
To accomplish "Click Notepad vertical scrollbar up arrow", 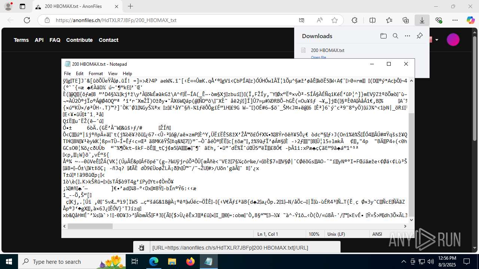I will click(x=411, y=81).
